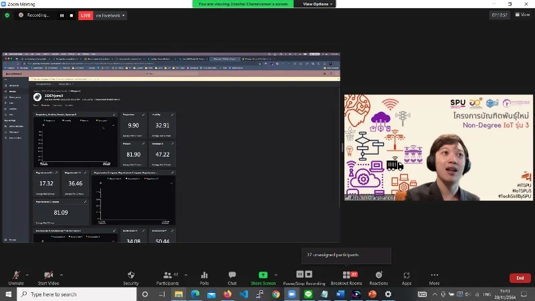Expand video options arrow next to Start Video
The image size is (535, 301).
click(61, 274)
